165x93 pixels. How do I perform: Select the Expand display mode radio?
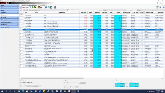(21, 82)
